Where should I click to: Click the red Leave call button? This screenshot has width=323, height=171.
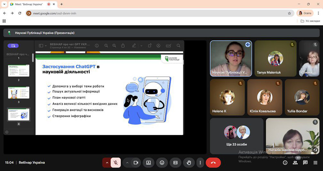point(213,163)
